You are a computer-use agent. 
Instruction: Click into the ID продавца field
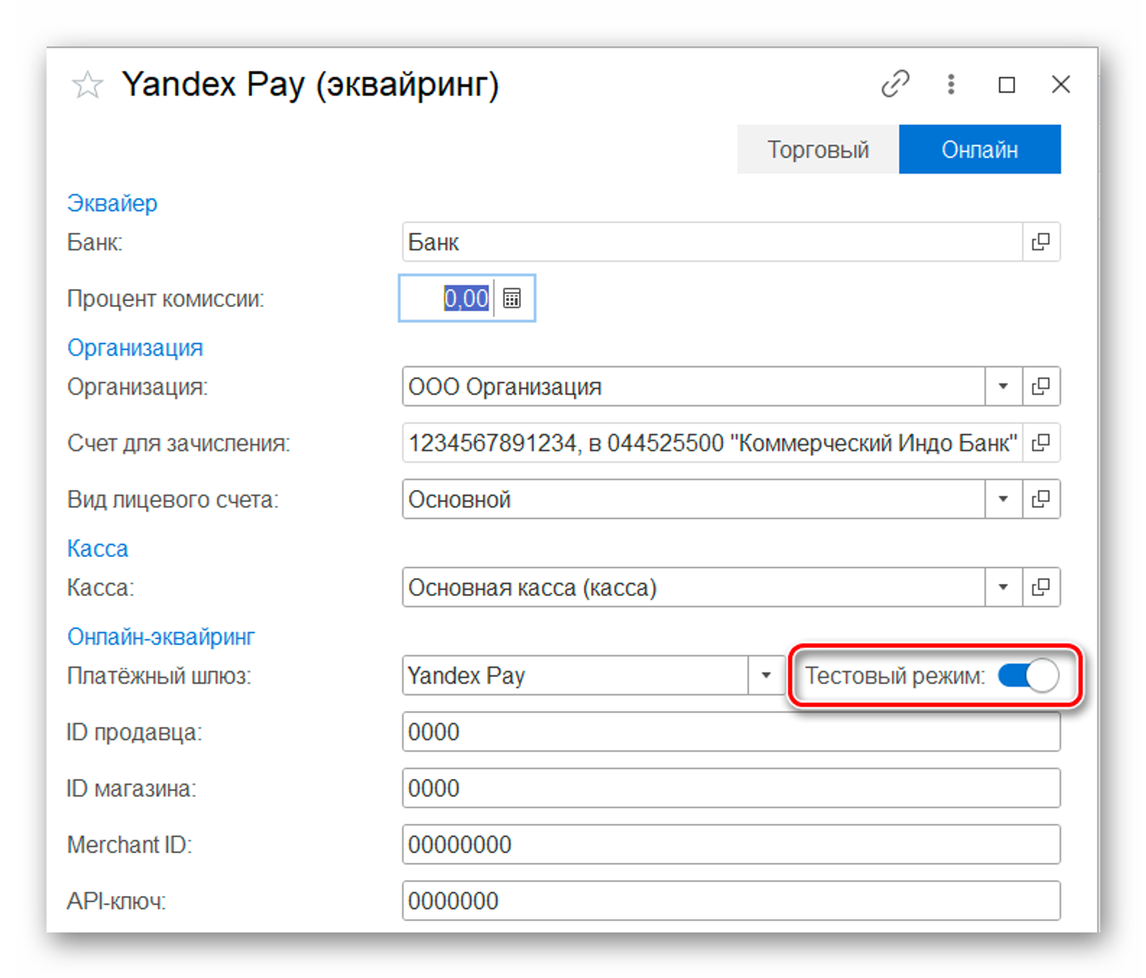pyautogui.click(x=730, y=732)
